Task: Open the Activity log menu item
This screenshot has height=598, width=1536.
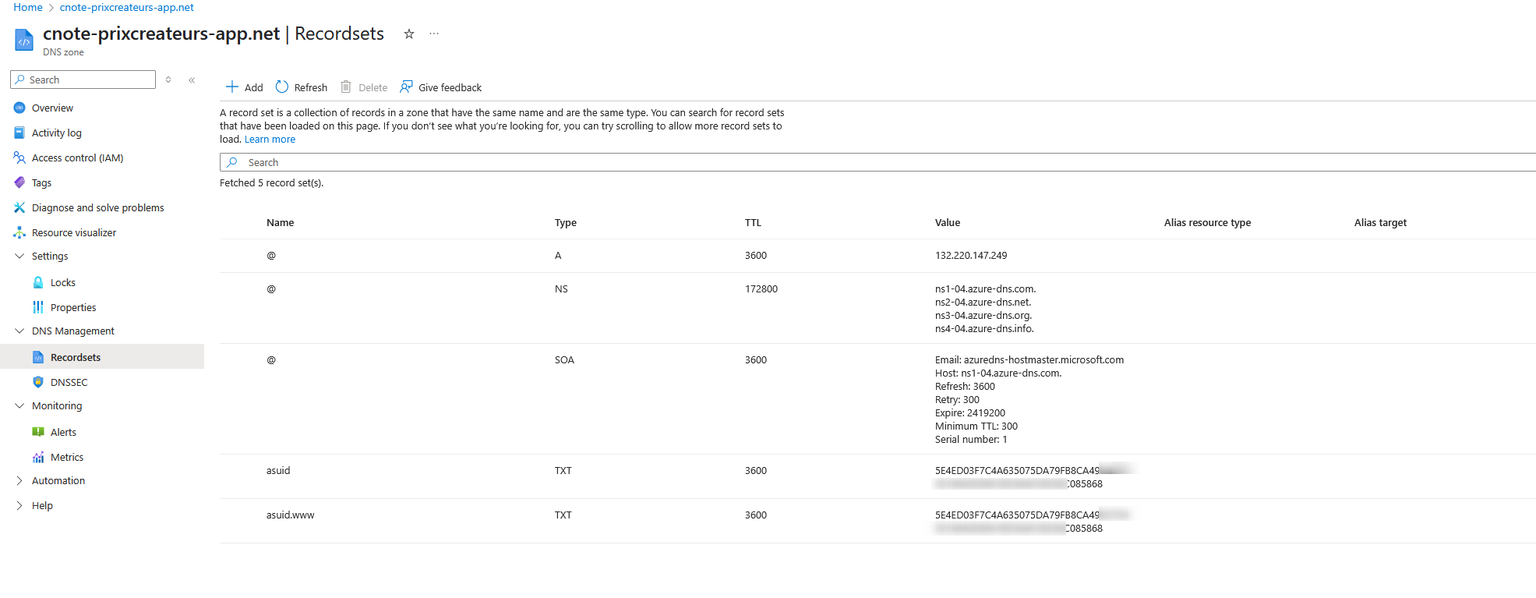Action: coord(57,133)
